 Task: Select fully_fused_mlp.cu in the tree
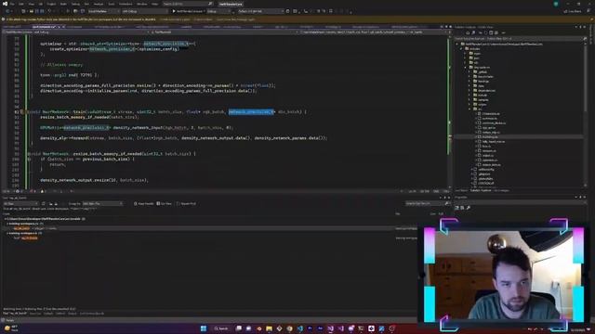pos(494,142)
